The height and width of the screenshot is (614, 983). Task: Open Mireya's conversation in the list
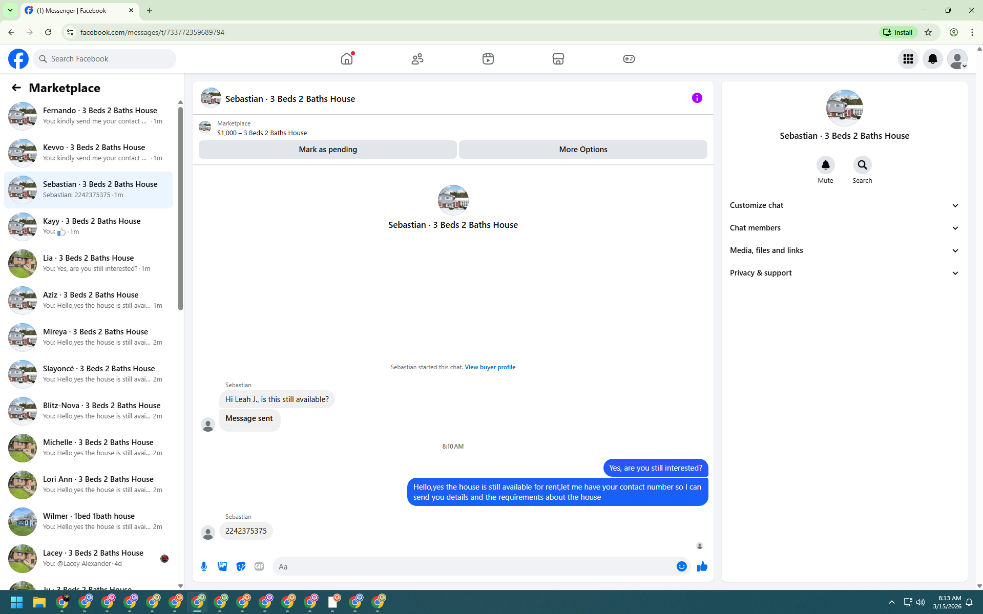88,337
